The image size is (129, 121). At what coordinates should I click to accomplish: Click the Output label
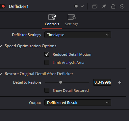35,103
